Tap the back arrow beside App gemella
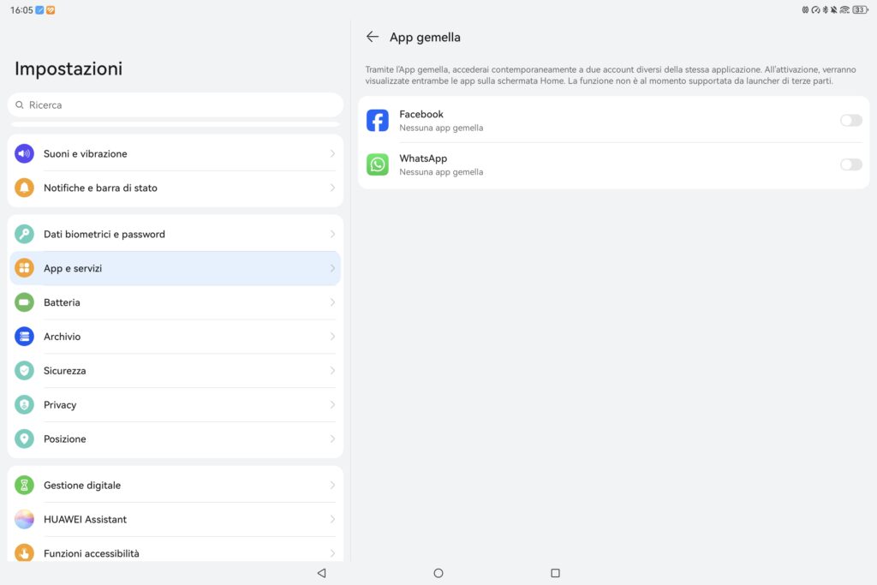The width and height of the screenshot is (877, 585). (372, 37)
